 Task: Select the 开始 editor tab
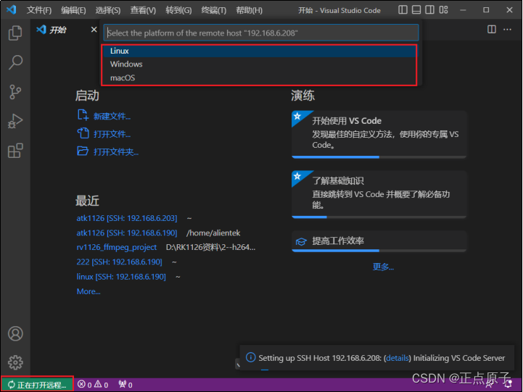[66, 30]
